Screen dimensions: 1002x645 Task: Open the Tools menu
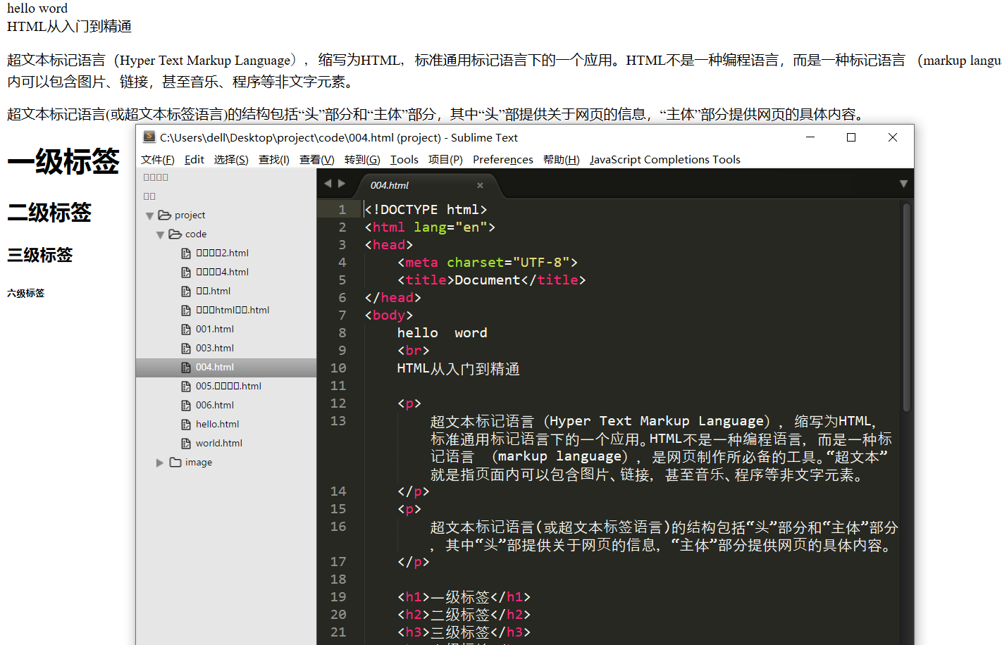coord(404,160)
